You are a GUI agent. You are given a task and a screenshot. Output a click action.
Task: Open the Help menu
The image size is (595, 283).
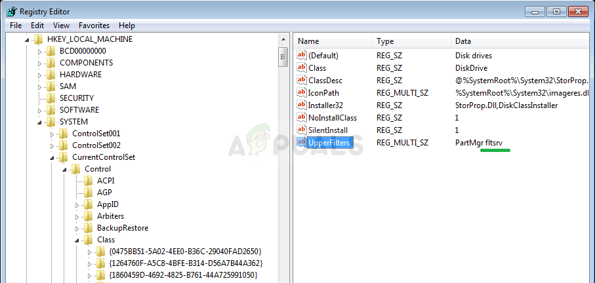127,26
